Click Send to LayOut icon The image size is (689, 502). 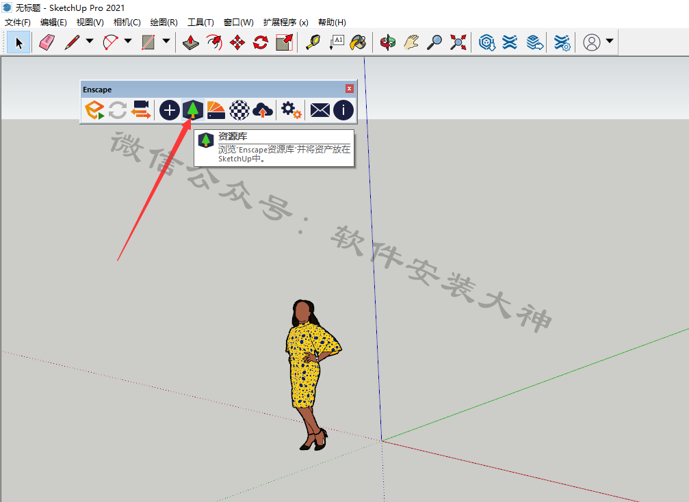pos(535,42)
